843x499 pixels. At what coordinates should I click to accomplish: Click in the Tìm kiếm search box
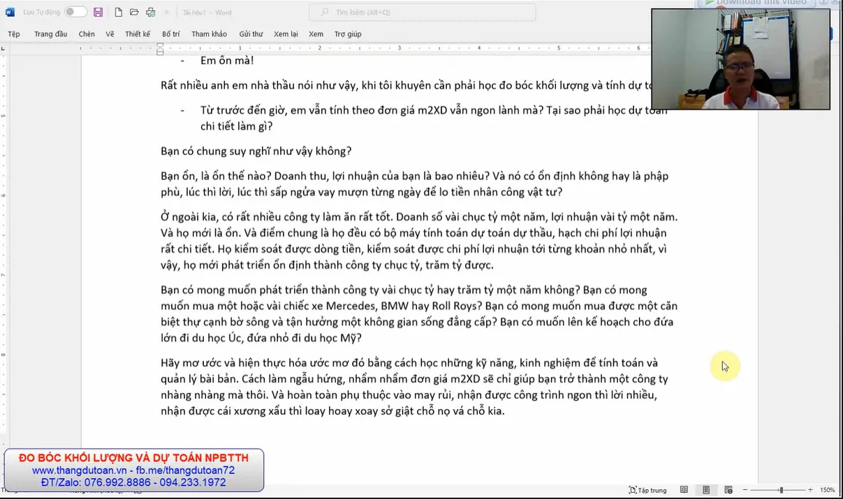point(423,13)
